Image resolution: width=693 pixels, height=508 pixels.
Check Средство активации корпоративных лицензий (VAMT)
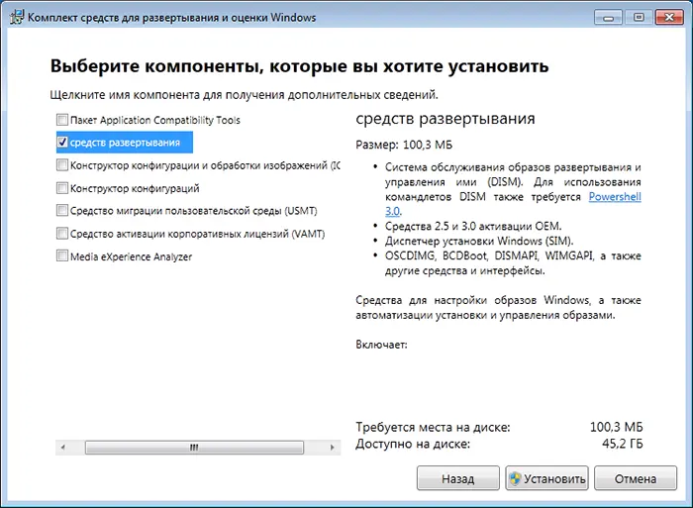click(61, 233)
